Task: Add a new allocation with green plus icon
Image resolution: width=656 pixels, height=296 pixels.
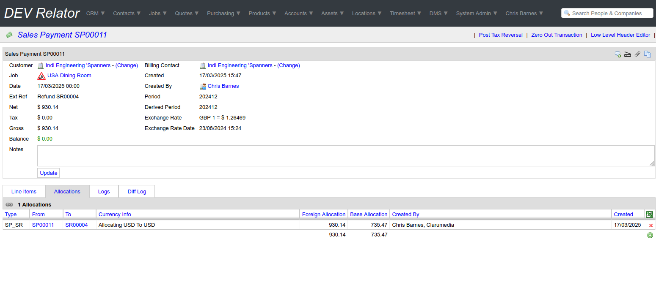Action: pos(650,235)
